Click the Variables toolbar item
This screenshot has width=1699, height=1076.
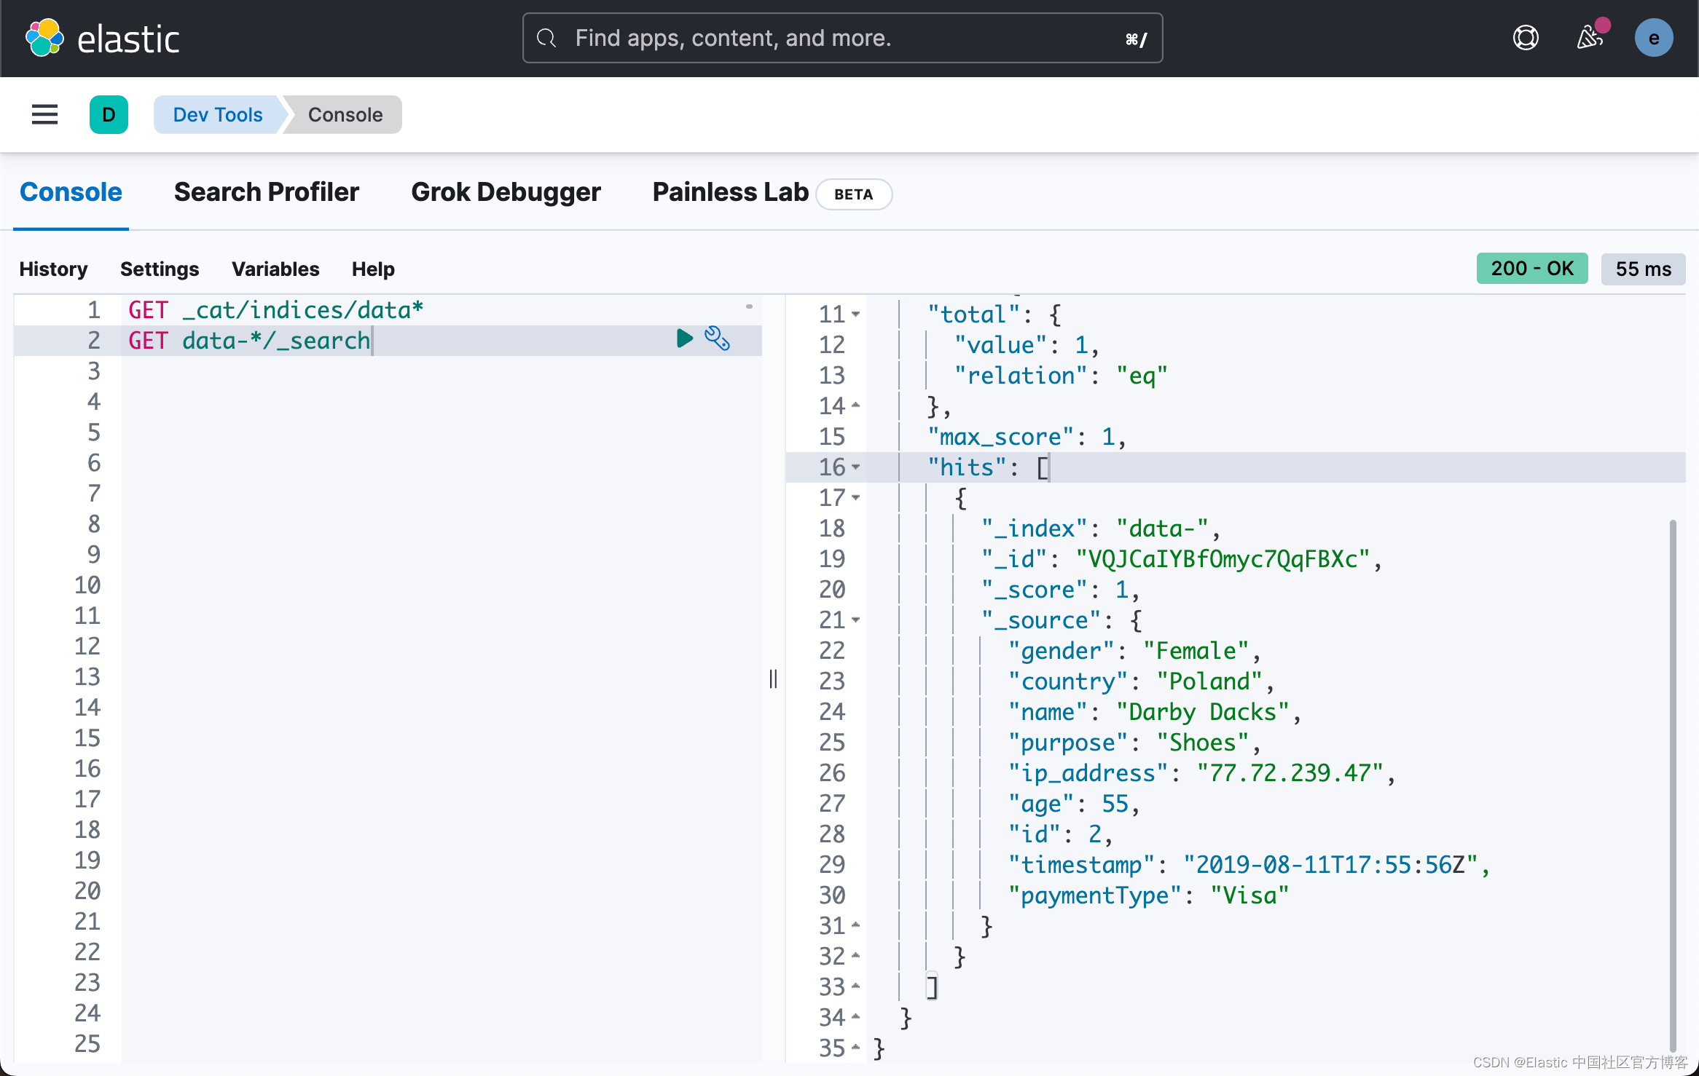click(274, 269)
